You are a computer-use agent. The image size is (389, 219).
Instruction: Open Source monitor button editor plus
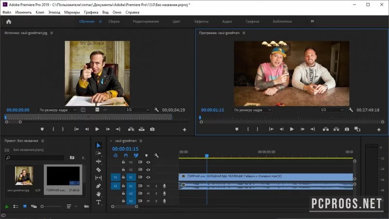tap(185, 129)
